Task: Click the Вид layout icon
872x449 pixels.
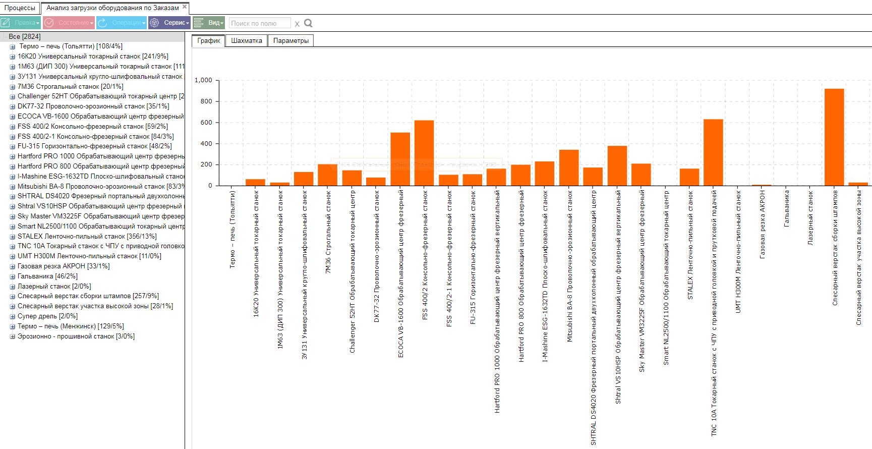Action: click(199, 23)
